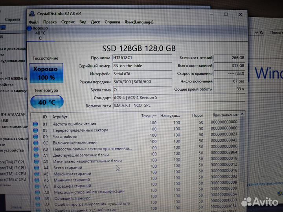Open the Диск menu

click(95, 22)
